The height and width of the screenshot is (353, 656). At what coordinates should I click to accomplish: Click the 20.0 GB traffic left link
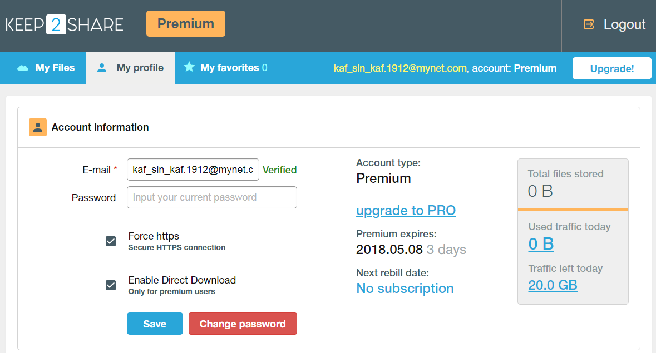[x=553, y=285]
